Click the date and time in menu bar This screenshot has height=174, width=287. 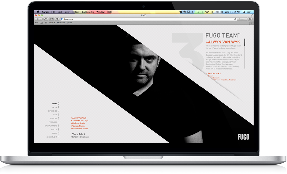[x=233, y=12]
